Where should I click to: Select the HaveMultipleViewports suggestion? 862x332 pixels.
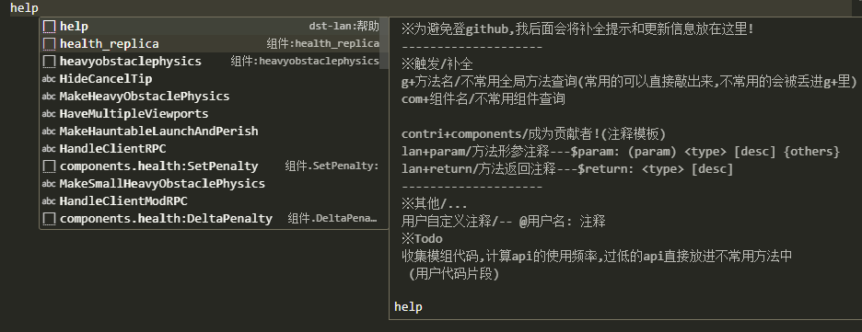(x=212, y=114)
